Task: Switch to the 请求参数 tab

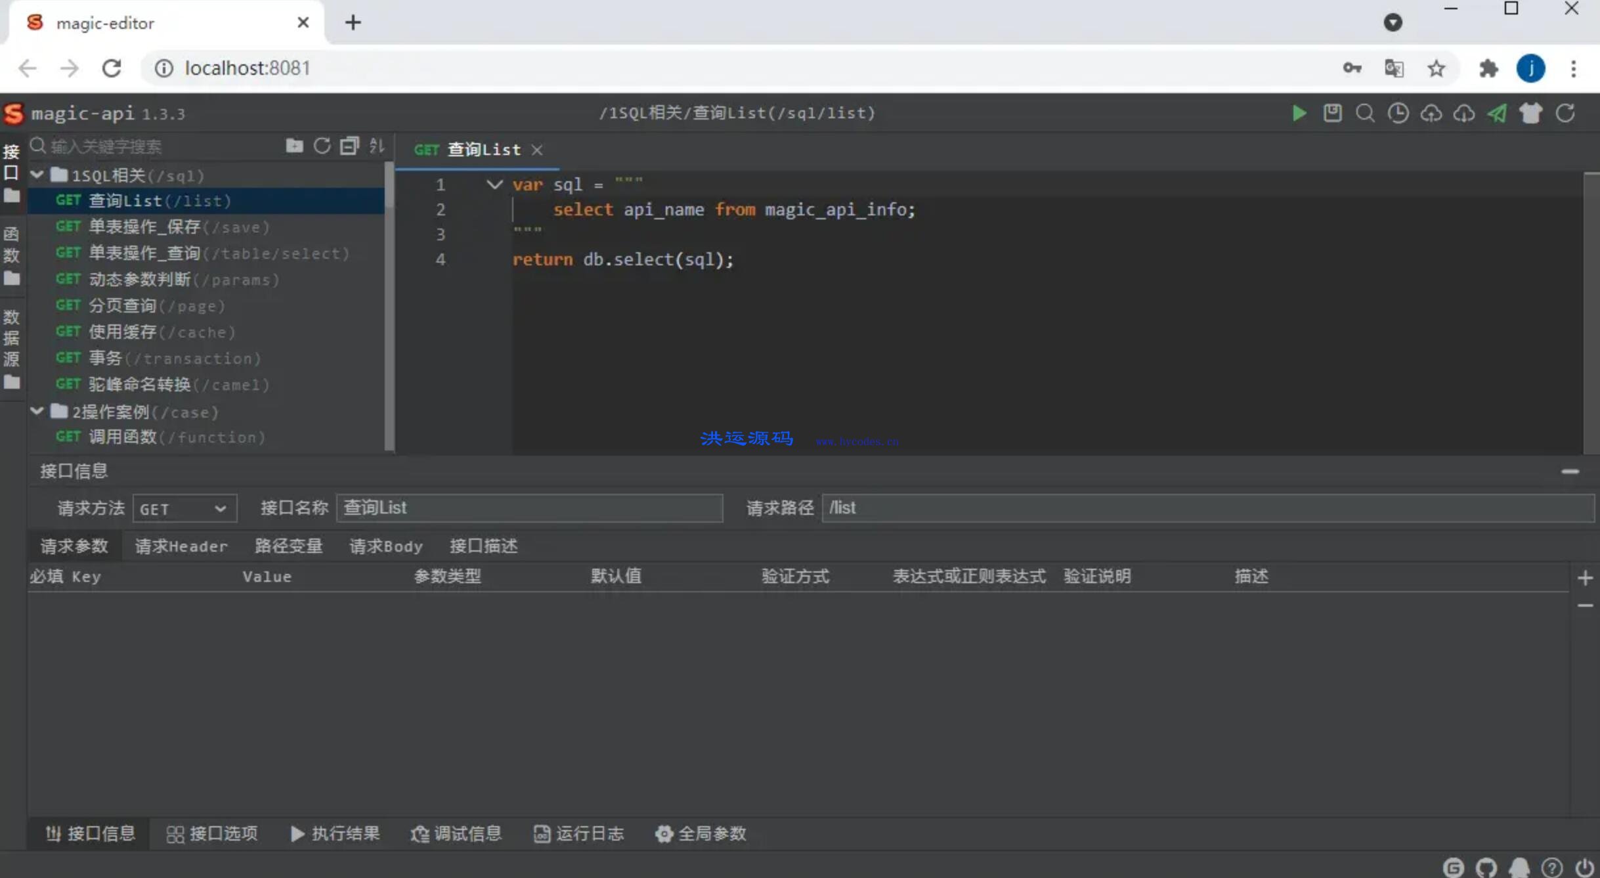Action: coord(74,546)
